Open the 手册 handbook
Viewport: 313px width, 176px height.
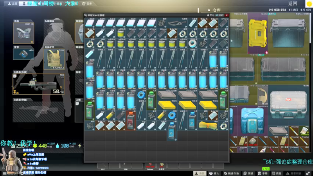(x=263, y=173)
